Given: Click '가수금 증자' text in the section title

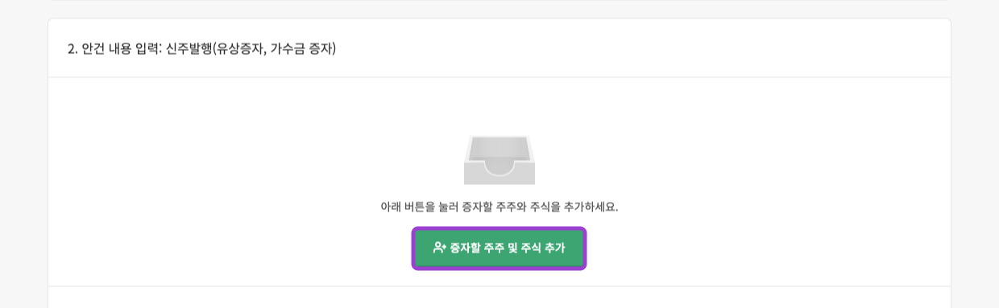Looking at the screenshot, I should [302, 49].
